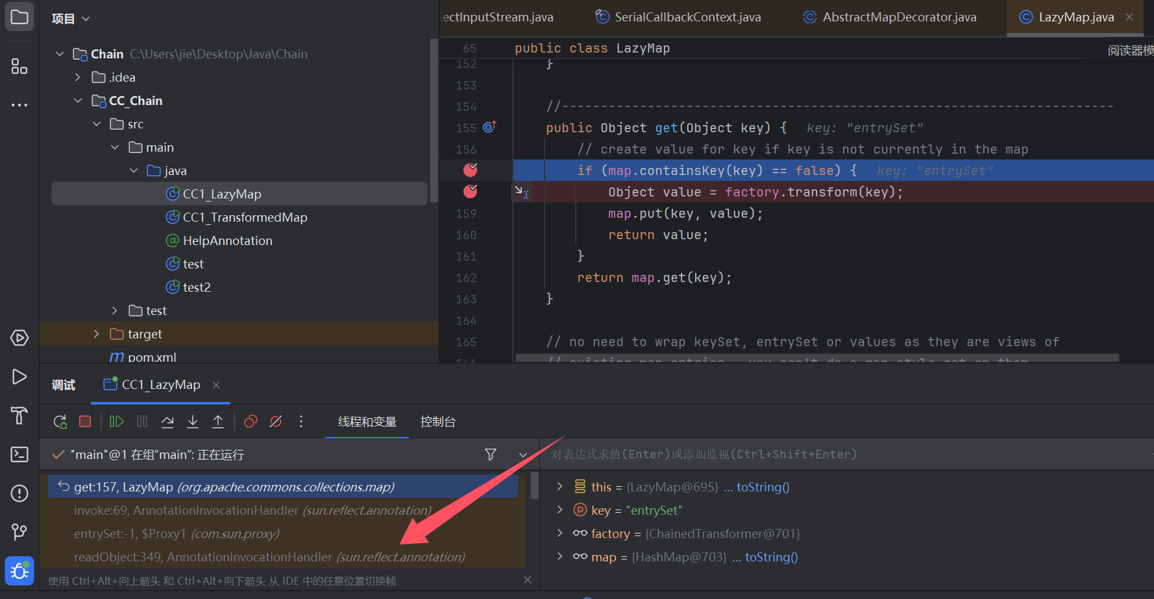Expand the 'map' variable node
Viewport: 1154px width, 599px height.
pyautogui.click(x=559, y=557)
